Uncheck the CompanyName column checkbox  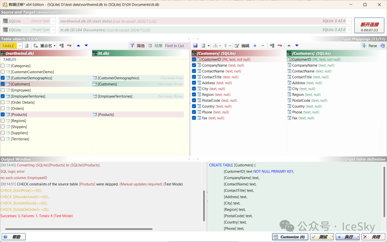pyautogui.click(x=194, y=66)
